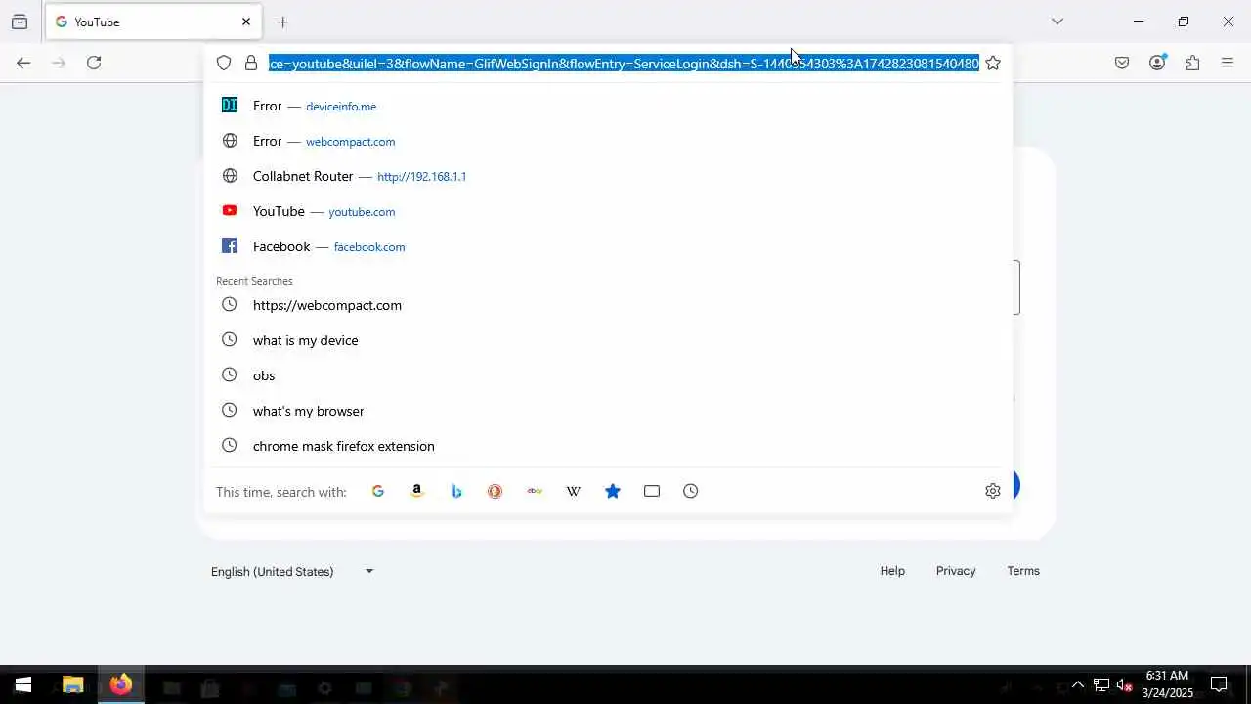Click muted volume tray icon
The height and width of the screenshot is (704, 1251).
coord(1124,685)
